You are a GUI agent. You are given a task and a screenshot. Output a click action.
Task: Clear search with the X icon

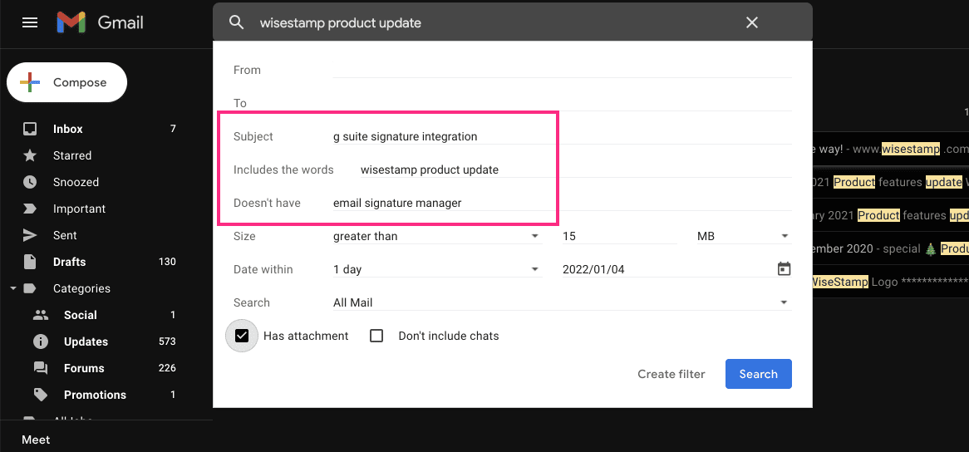[x=752, y=22]
